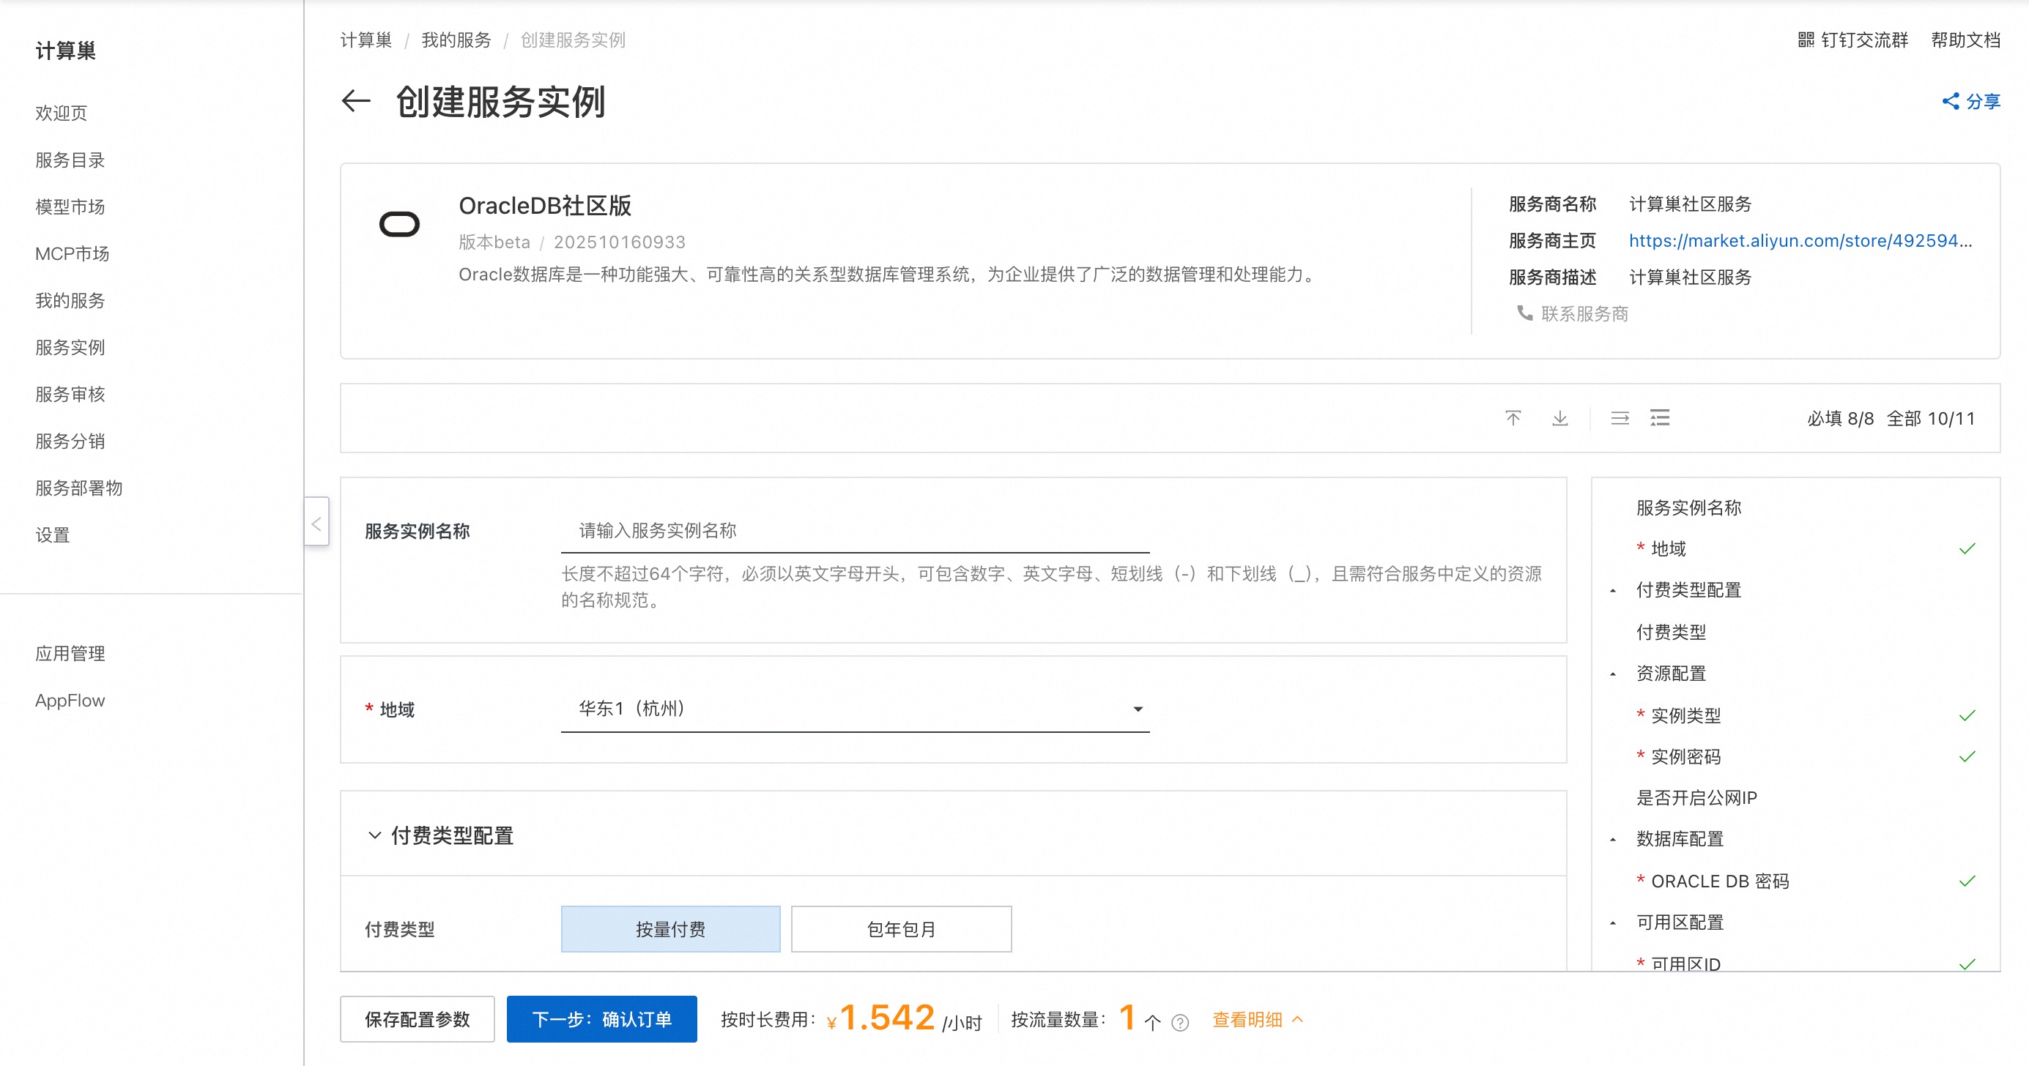Click the help question mark by 按流量数量
This screenshot has height=1066, width=2029.
(x=1180, y=1022)
